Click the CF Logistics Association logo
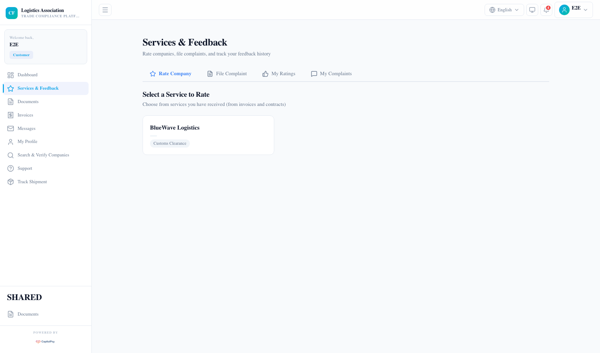Screen dimensions: 600x353 (12, 13)
